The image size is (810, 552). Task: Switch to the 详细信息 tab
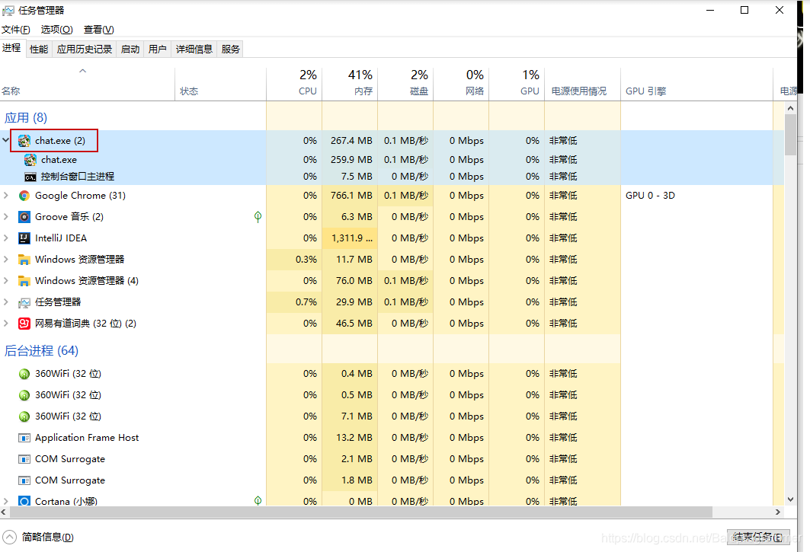(194, 49)
